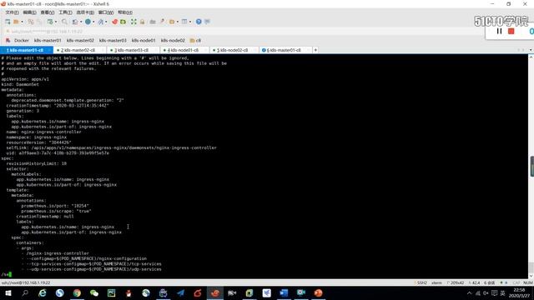Open the k8s-master01 quick link shortcut
534x300 pixels.
tap(48, 41)
